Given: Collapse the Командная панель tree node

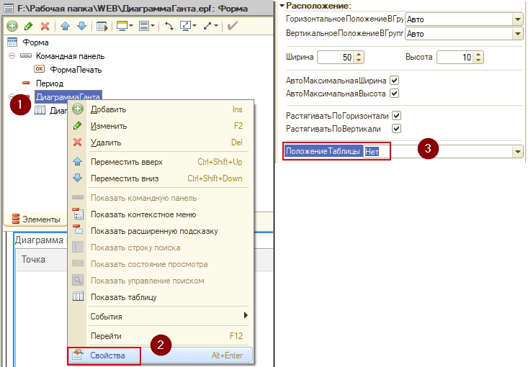Looking at the screenshot, I should [12, 56].
